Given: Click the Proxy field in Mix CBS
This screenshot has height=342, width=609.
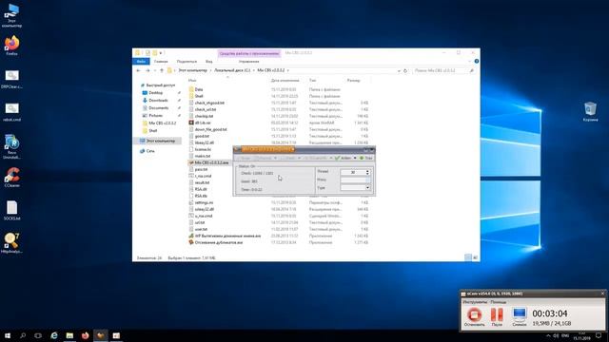Looking at the screenshot, I should (355, 180).
